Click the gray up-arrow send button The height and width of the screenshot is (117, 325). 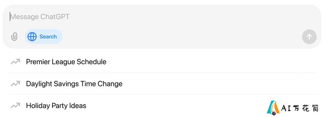309,37
